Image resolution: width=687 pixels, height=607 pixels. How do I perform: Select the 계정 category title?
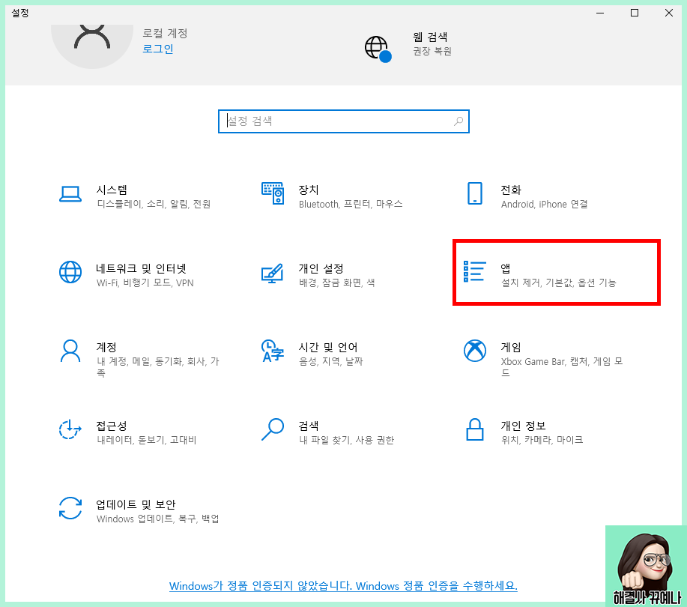[106, 347]
